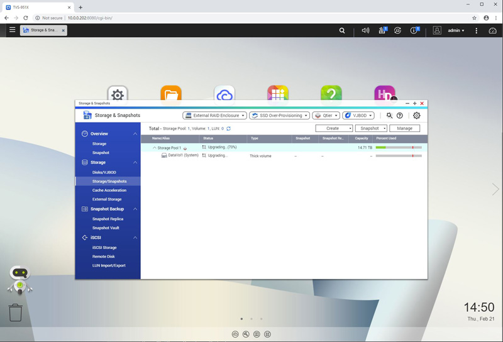This screenshot has height=342, width=503.
Task: Click the Manage button
Action: point(404,128)
